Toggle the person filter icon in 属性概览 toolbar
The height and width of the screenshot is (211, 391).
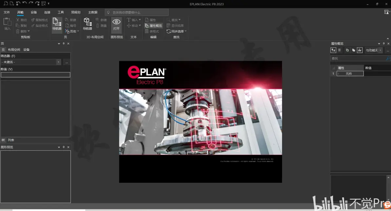(x=360, y=50)
